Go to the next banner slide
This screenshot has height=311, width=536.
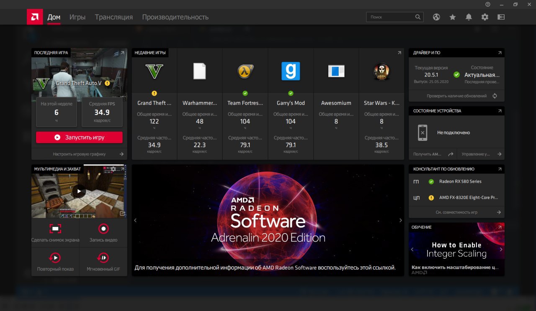pos(400,220)
